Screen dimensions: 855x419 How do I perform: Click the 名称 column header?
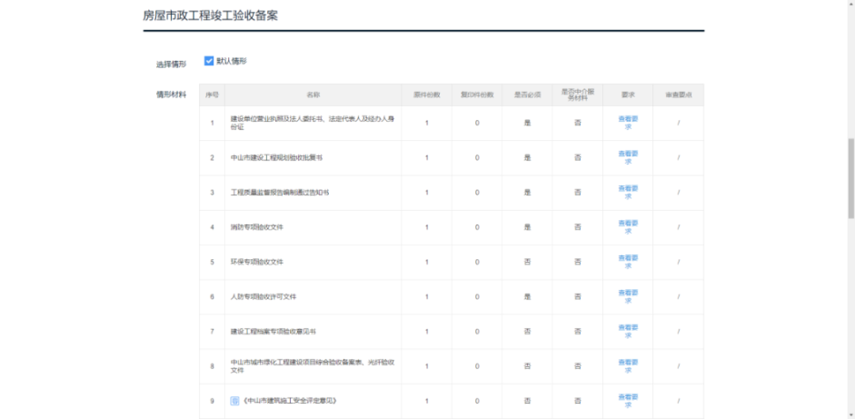313,95
